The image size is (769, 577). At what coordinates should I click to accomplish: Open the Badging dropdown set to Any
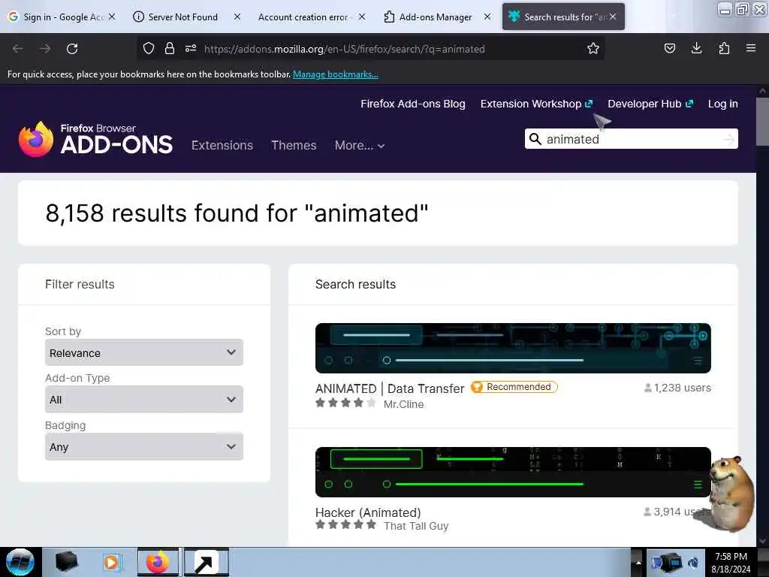pyautogui.click(x=143, y=446)
